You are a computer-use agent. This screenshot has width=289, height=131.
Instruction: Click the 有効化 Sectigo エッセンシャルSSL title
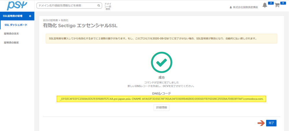pyautogui.click(x=80, y=26)
